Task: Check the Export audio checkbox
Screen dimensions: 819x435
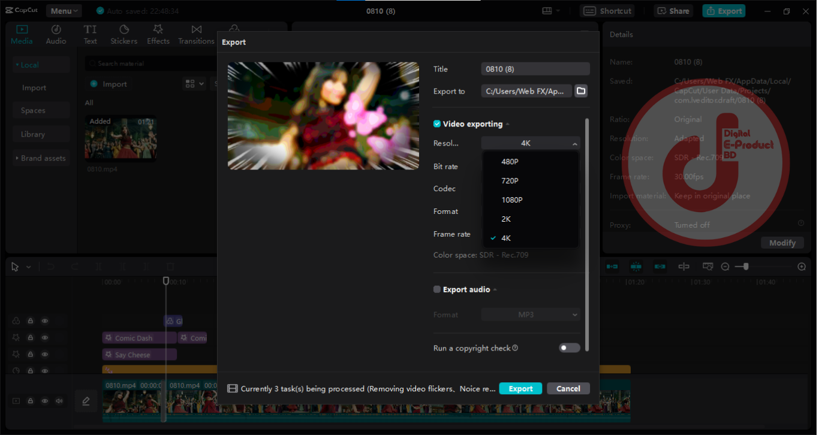Action: 437,289
